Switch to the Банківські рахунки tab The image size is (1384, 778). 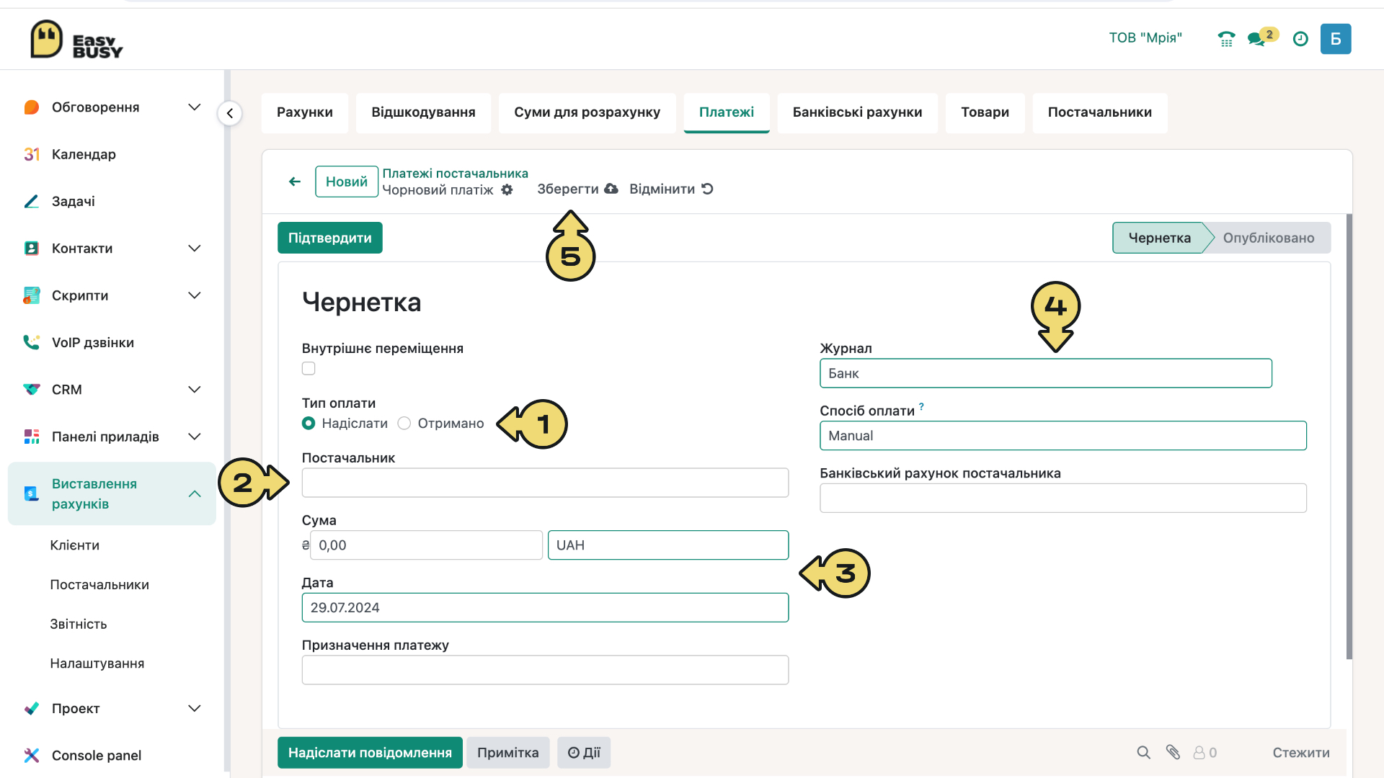coord(858,112)
